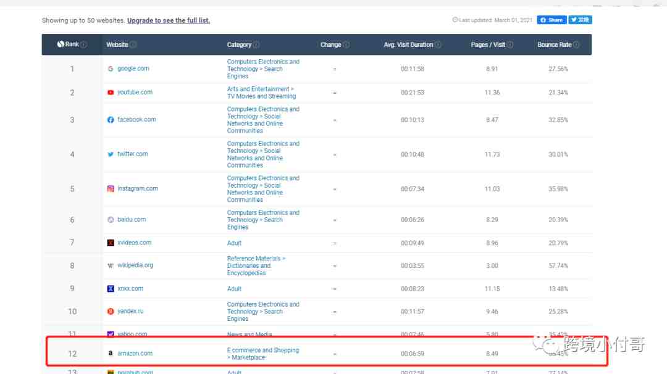
Task: Click amazon.com's visit duration 00:06:59
Action: [412, 354]
